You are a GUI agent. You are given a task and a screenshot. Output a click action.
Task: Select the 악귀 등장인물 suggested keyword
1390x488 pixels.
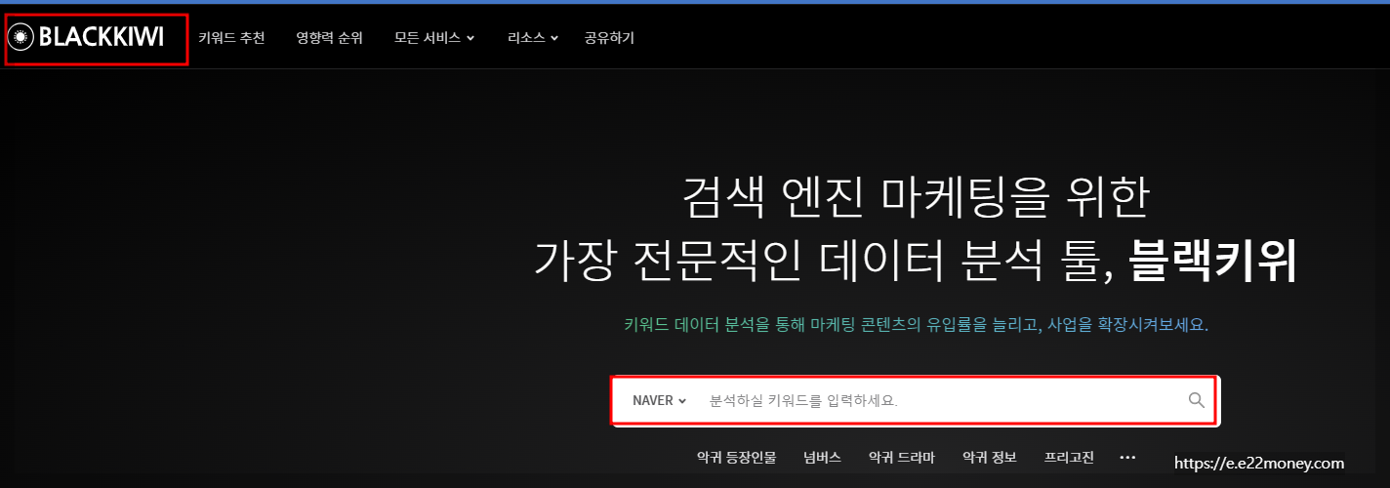tap(737, 457)
